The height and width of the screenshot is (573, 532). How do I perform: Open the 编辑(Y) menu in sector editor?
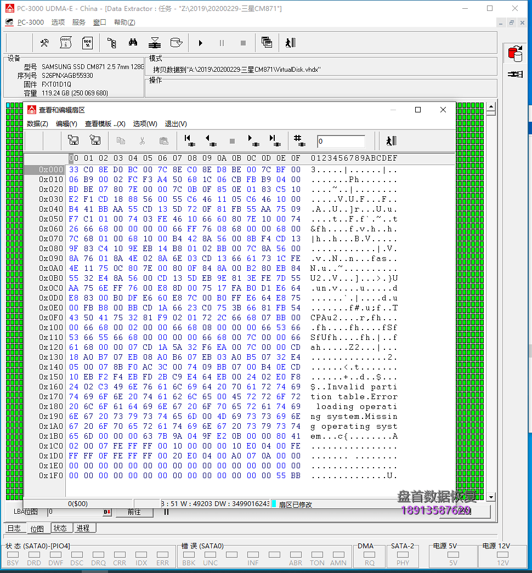66,124
